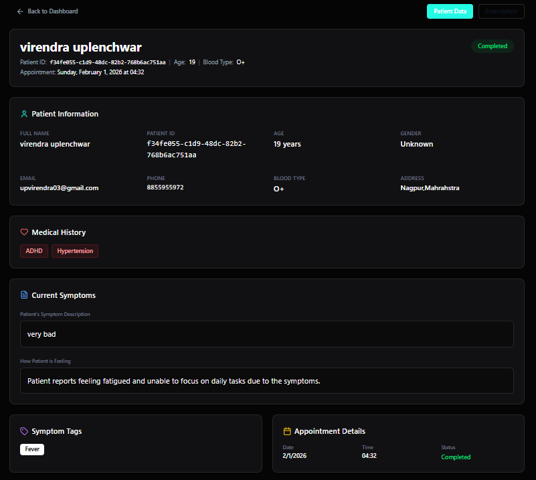Select the Hypertension medical history tag
536x480 pixels.
[75, 251]
